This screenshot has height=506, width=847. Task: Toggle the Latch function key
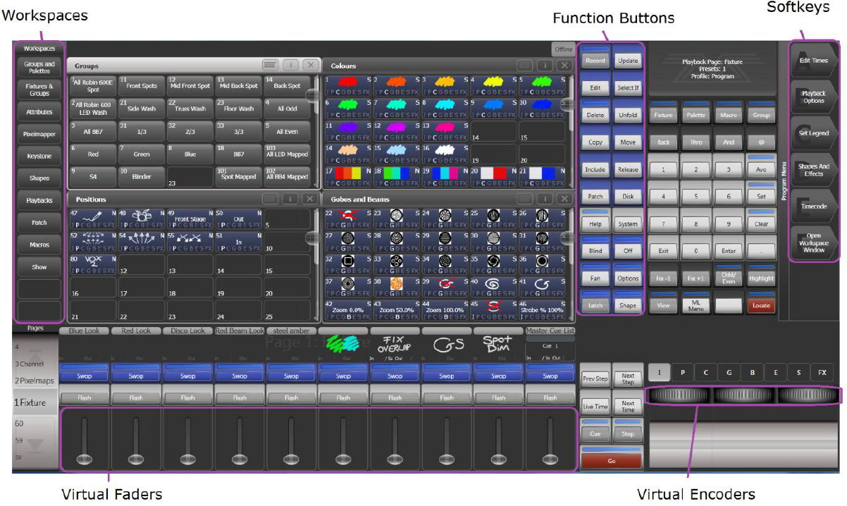tap(595, 304)
